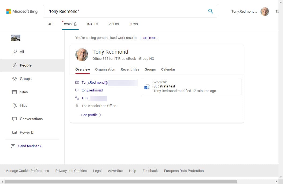The width and height of the screenshot is (283, 184).
Task: Click the horizontal scrollbar thumb
Action: 120,182
